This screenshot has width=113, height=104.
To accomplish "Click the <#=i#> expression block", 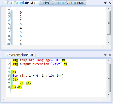I will click(x=25, y=83).
